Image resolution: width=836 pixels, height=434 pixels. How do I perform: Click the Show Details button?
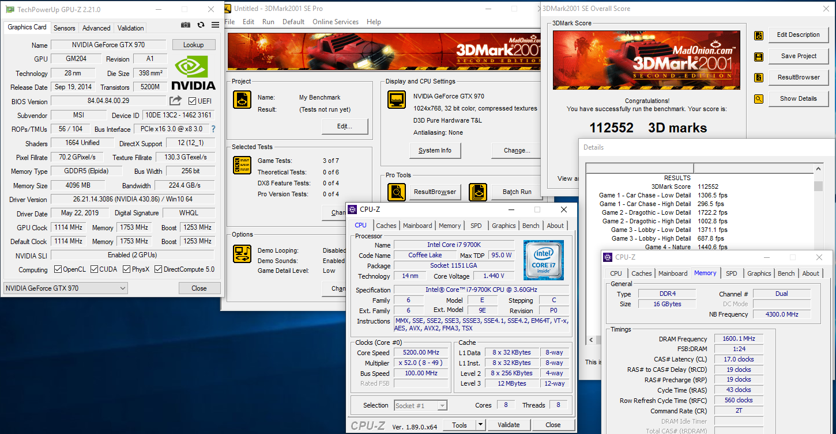[798, 98]
